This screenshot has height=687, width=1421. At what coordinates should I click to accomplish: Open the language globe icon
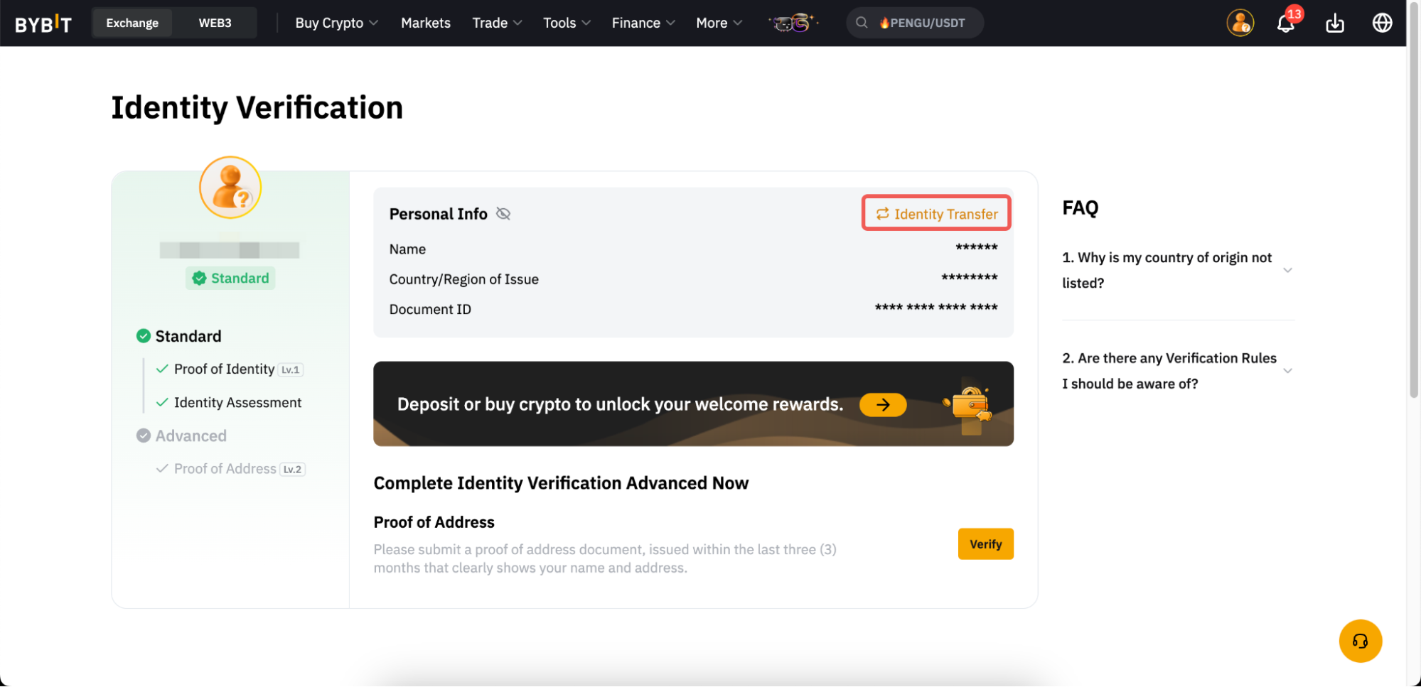[1381, 23]
